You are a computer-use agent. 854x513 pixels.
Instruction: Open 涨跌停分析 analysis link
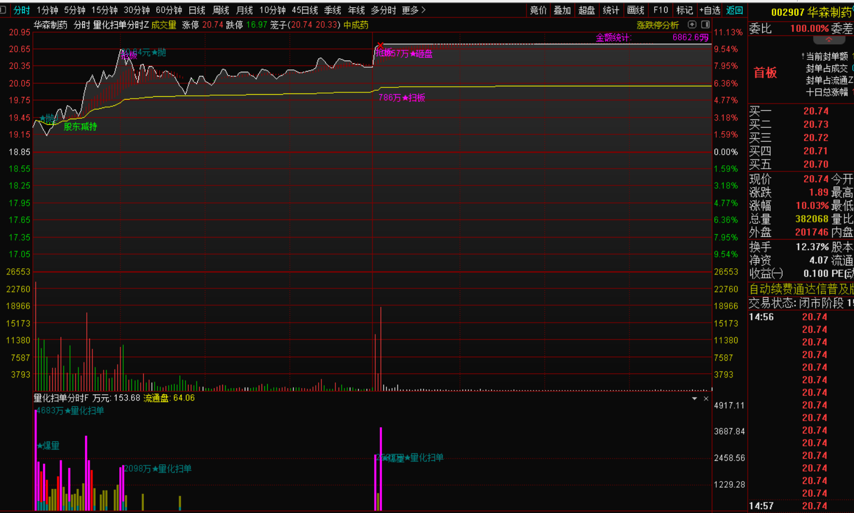coord(657,25)
